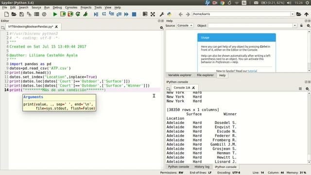The height and width of the screenshot is (175, 311).
Task: Open the editor pane options gear
Action: tap(162, 28)
